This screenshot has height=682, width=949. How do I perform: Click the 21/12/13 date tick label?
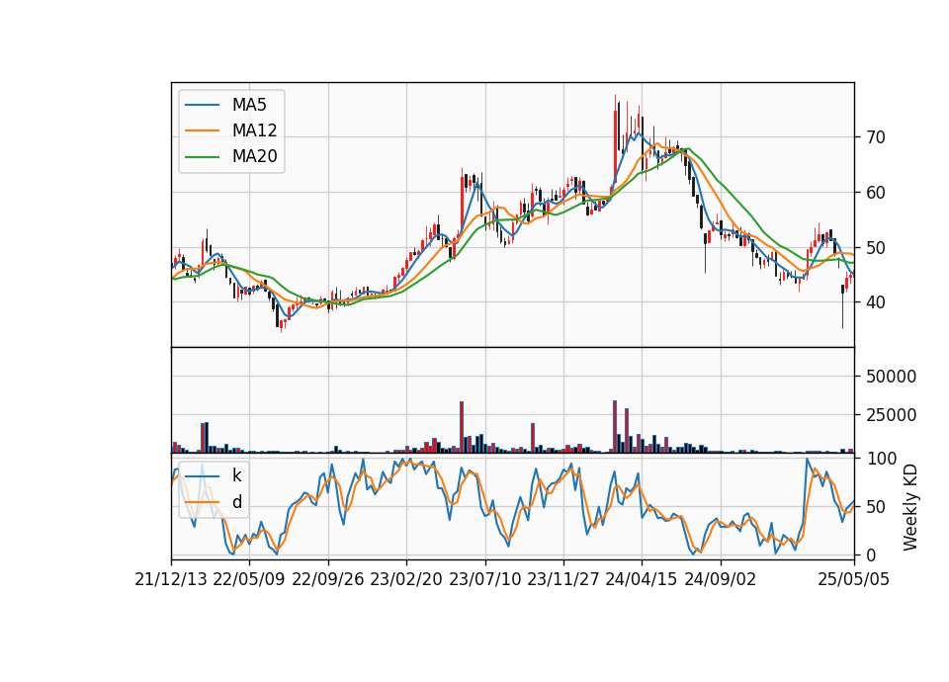click(x=171, y=579)
